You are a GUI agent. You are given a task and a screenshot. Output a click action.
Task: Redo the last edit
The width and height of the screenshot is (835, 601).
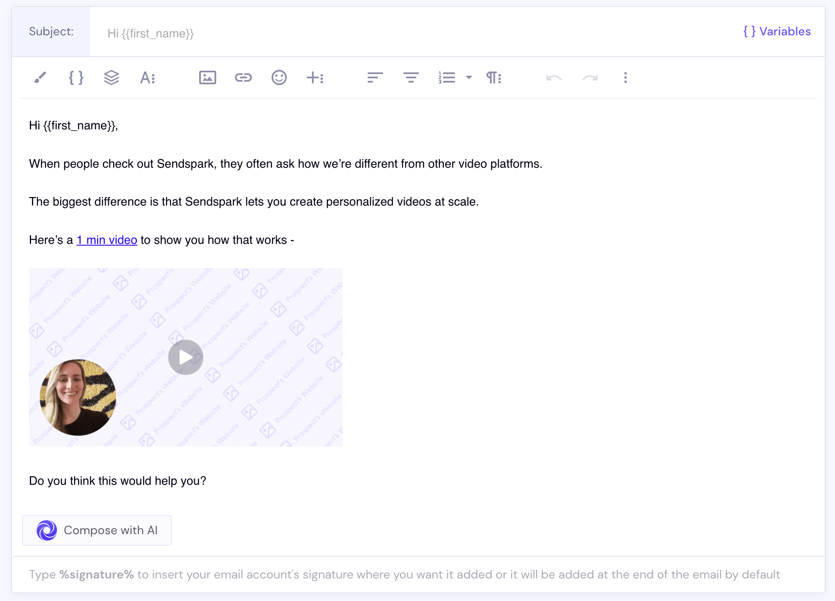(590, 78)
